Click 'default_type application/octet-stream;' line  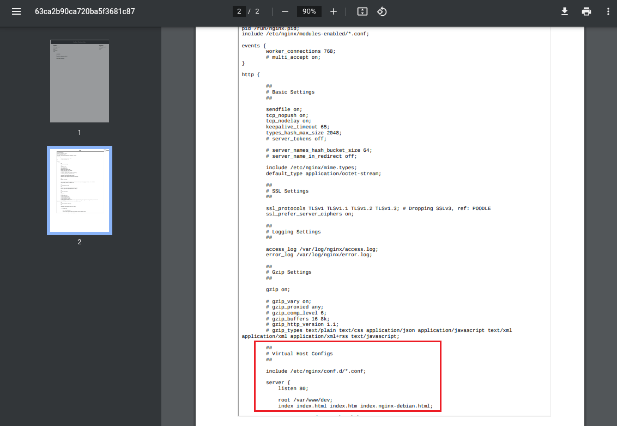click(x=323, y=174)
